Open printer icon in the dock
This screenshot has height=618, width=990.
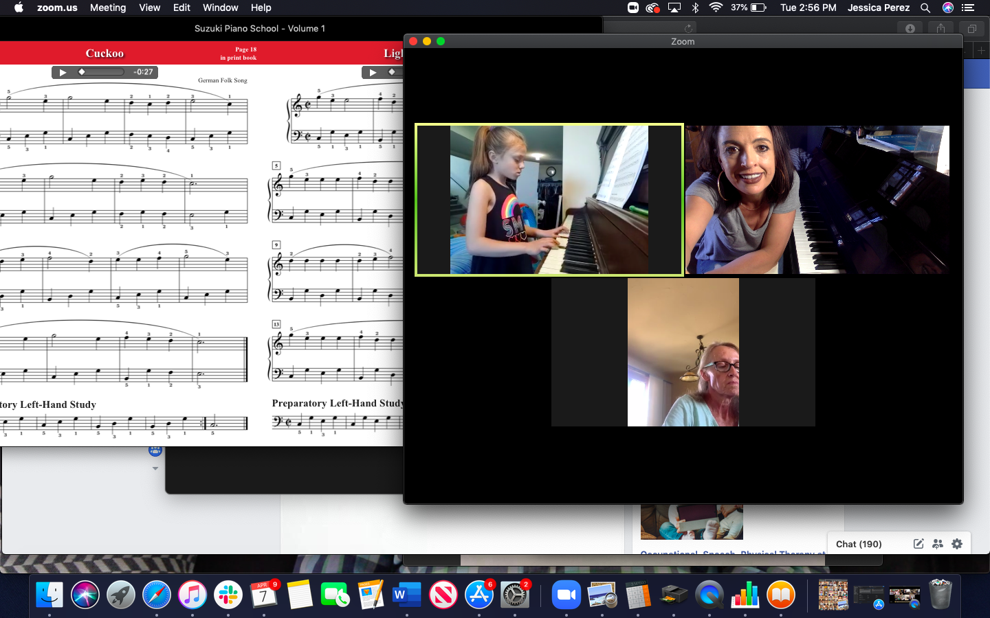coord(674,595)
